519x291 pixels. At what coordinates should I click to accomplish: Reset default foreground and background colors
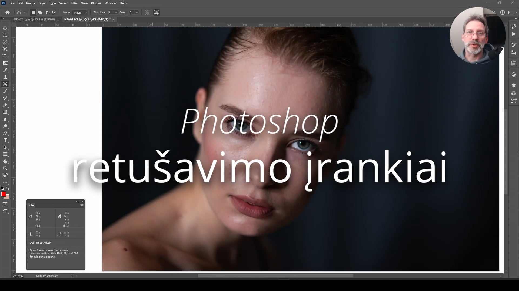[x=2, y=189]
